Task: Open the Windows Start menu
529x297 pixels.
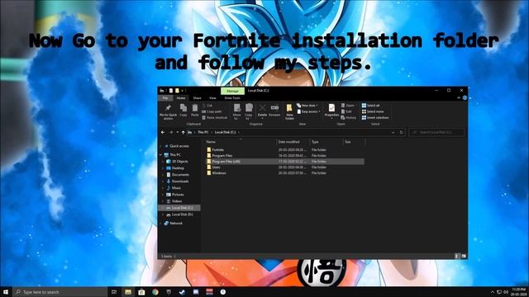Action: 6,292
